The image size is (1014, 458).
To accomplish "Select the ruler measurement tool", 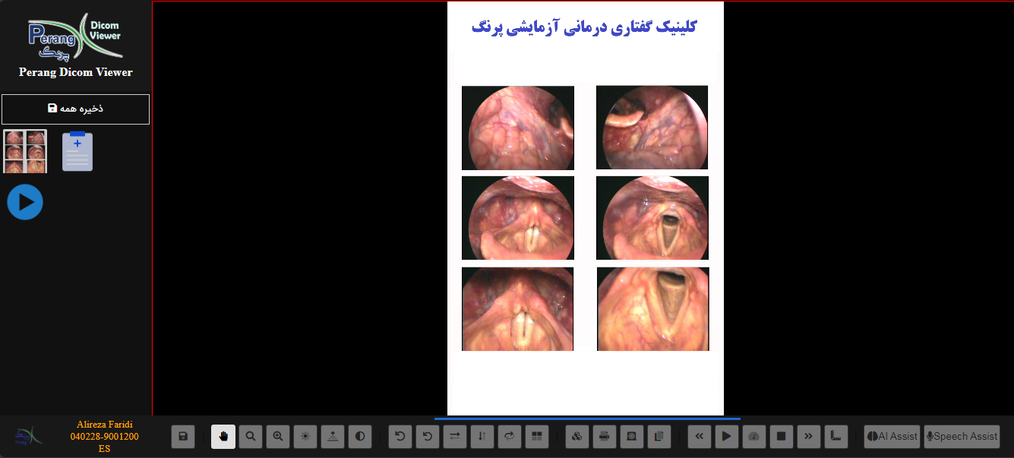I will tap(836, 437).
